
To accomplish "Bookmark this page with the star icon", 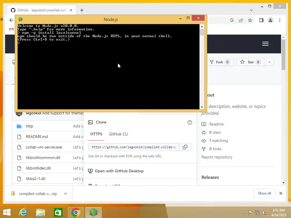I will (250, 20).
